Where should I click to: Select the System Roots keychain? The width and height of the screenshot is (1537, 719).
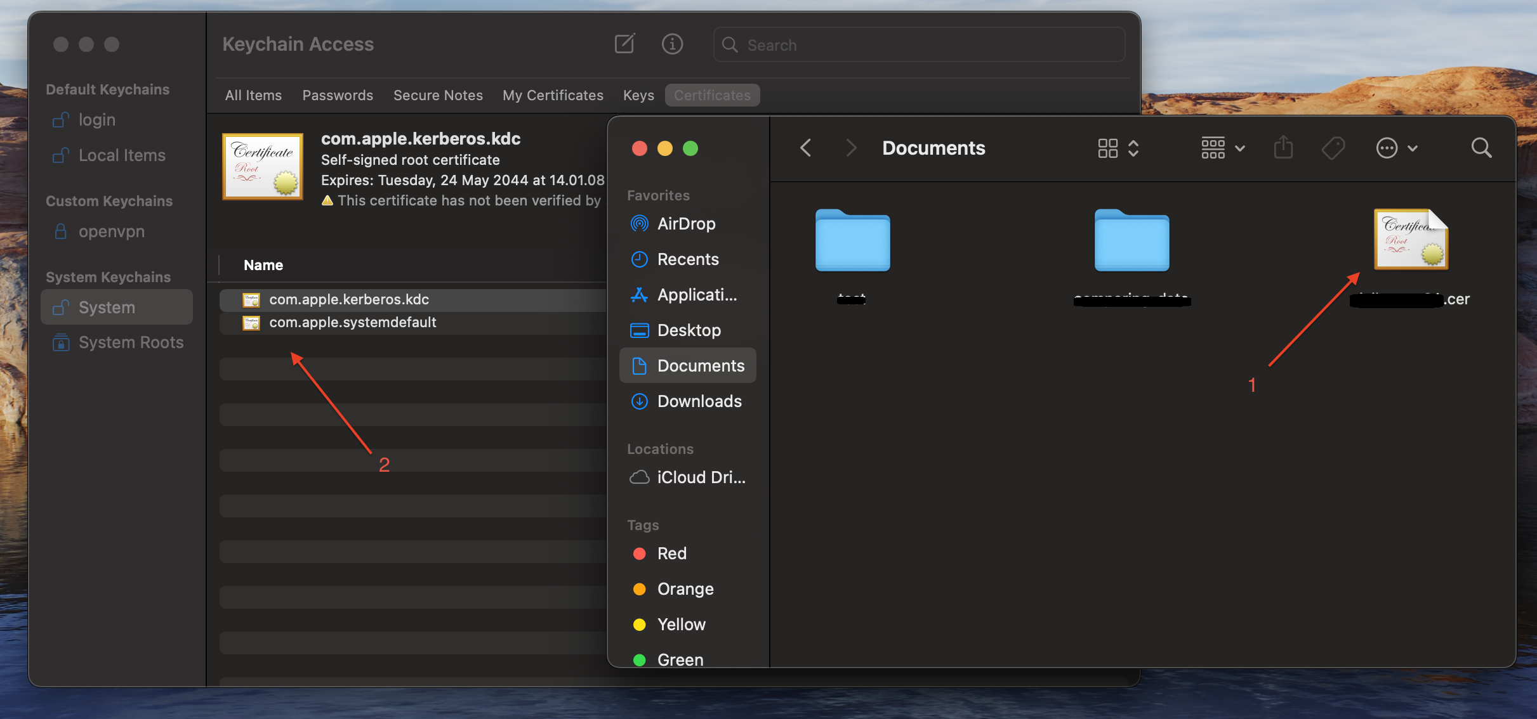point(117,342)
